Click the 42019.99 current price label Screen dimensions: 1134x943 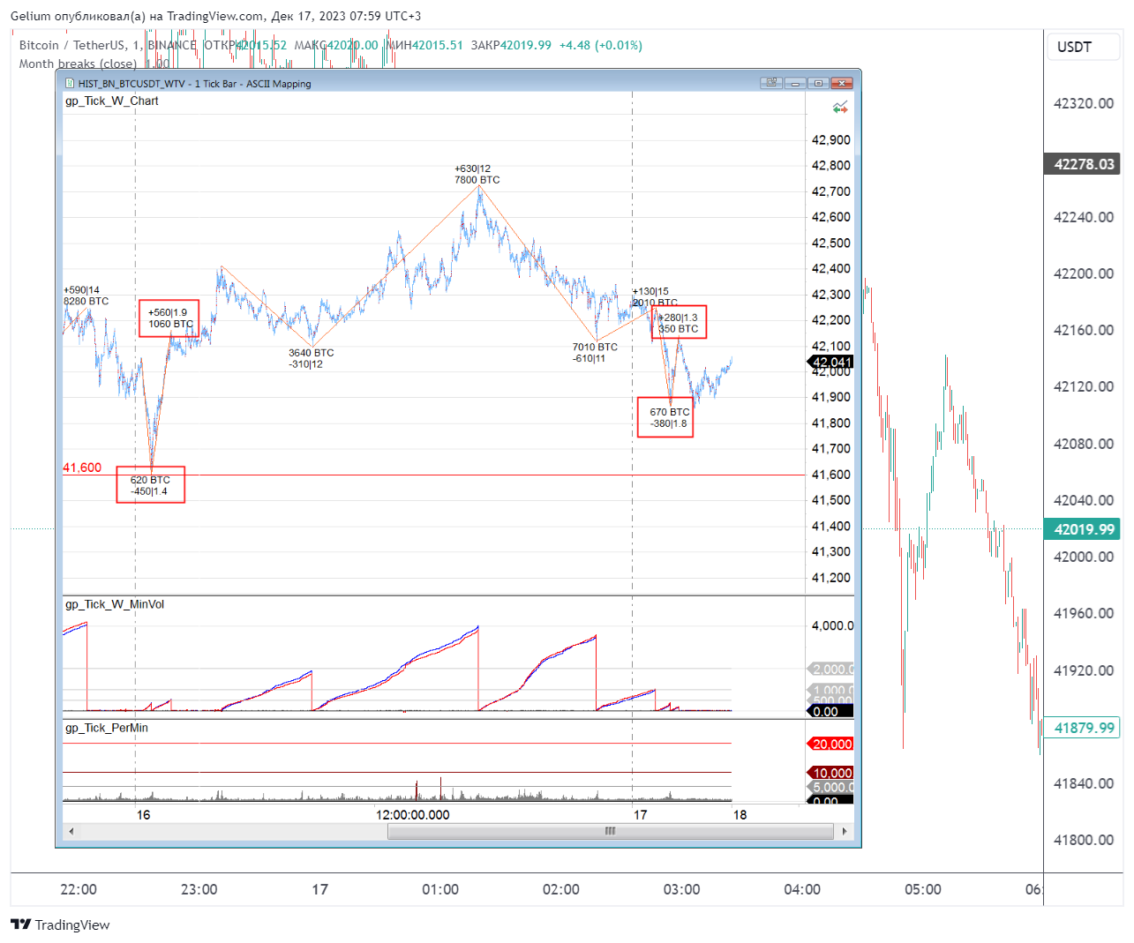(1084, 529)
